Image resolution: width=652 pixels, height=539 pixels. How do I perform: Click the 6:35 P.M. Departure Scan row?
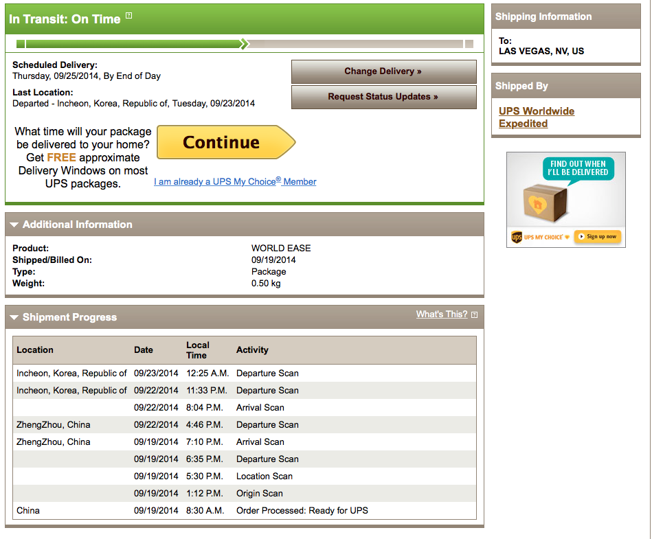(x=245, y=459)
